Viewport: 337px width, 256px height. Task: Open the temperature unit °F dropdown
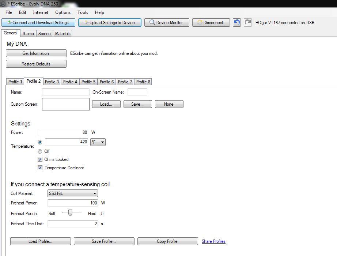coord(98,142)
